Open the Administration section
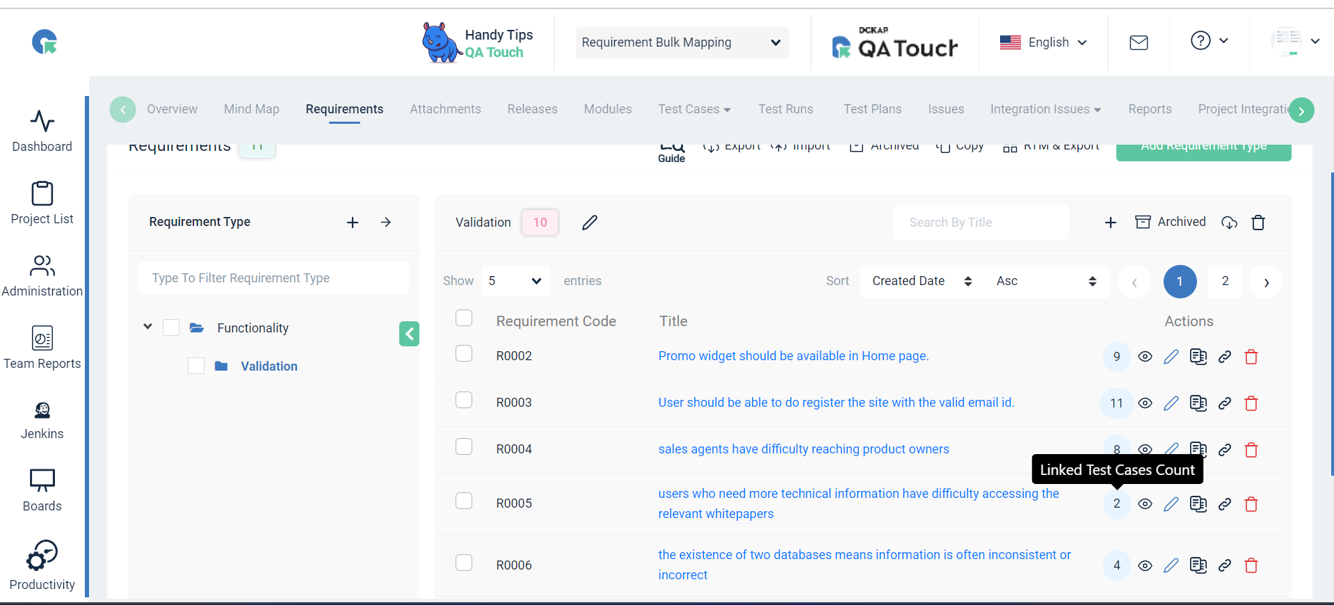The width and height of the screenshot is (1334, 605). click(42, 276)
